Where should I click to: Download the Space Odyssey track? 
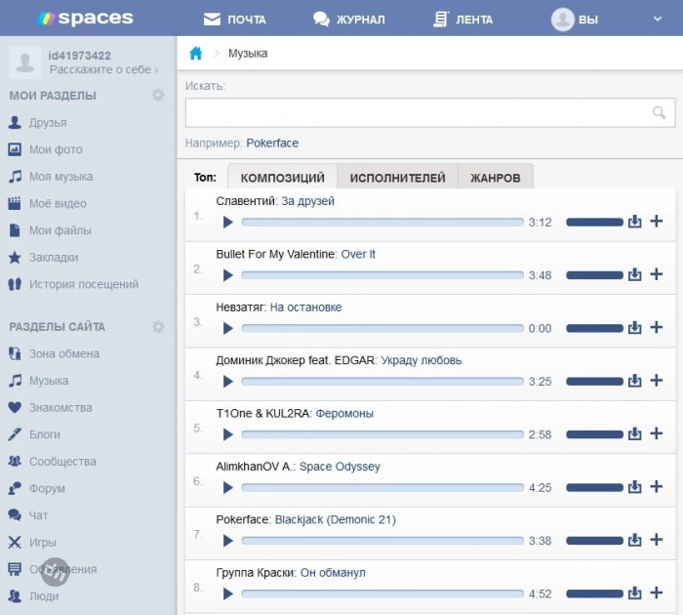pyautogui.click(x=635, y=487)
